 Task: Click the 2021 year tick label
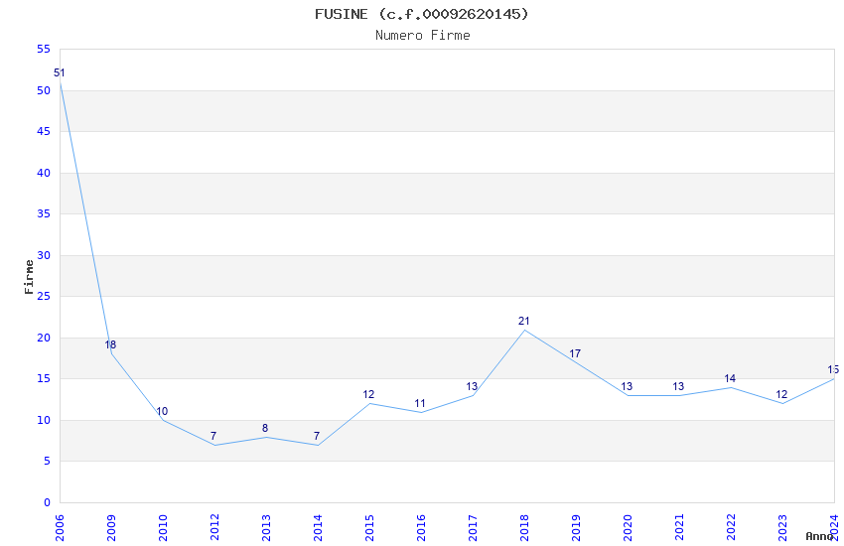(679, 528)
